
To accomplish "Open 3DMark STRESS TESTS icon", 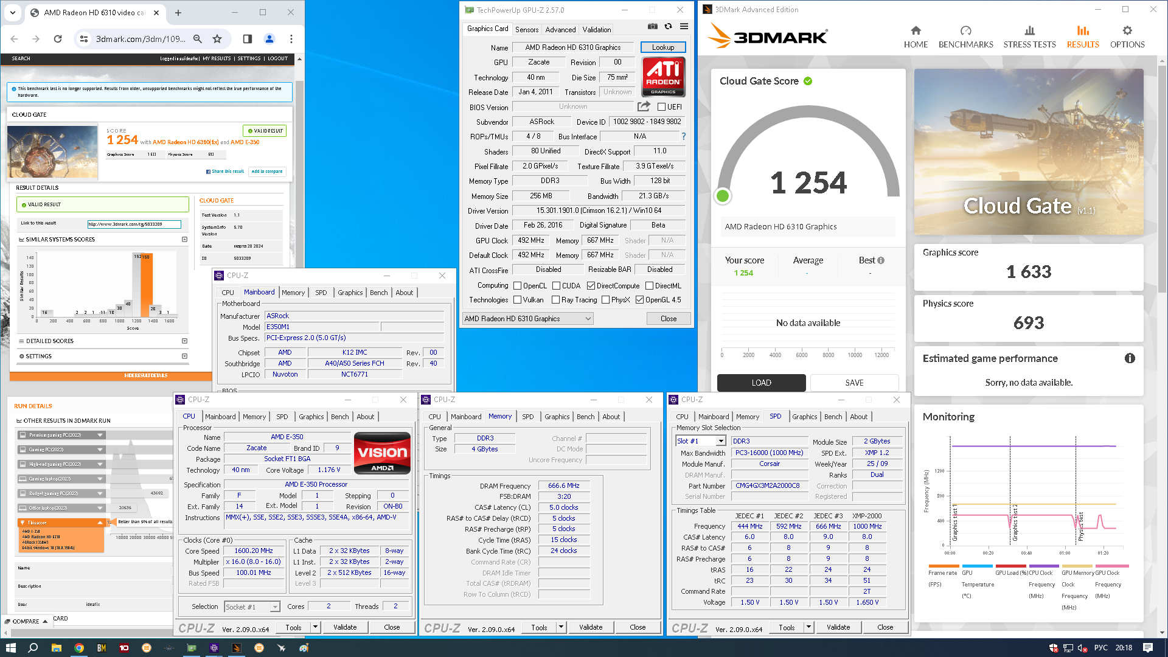I will click(x=1029, y=30).
